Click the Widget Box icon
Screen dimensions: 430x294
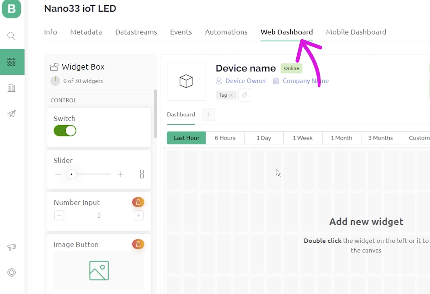pos(54,67)
